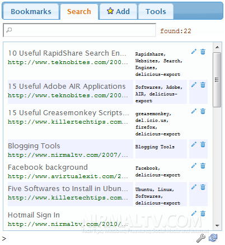Click killertechtips URL under Five Softwares bookmark
Screen dimensions: 225x245
coord(68,198)
